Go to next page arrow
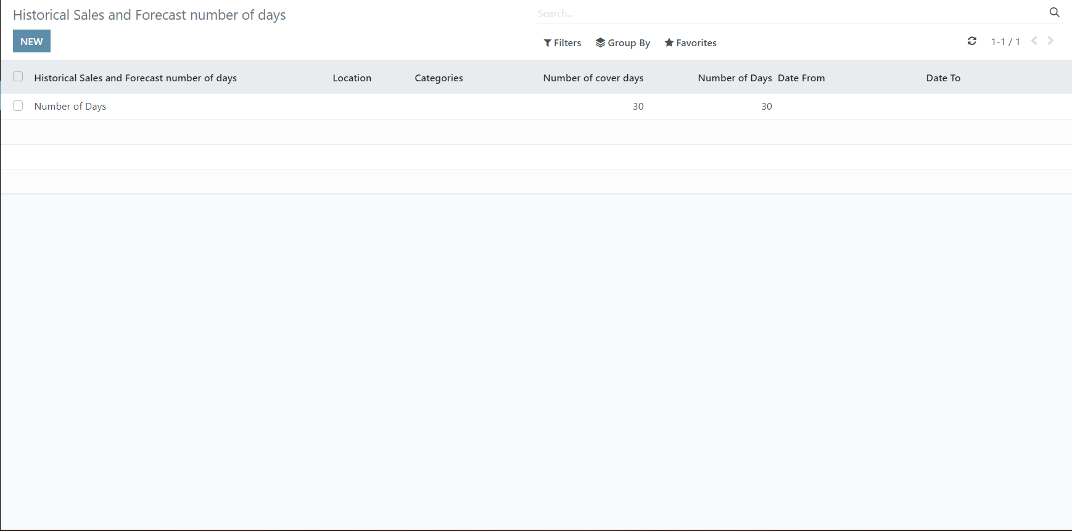Screen dimensions: 1072x531 click(1050, 41)
